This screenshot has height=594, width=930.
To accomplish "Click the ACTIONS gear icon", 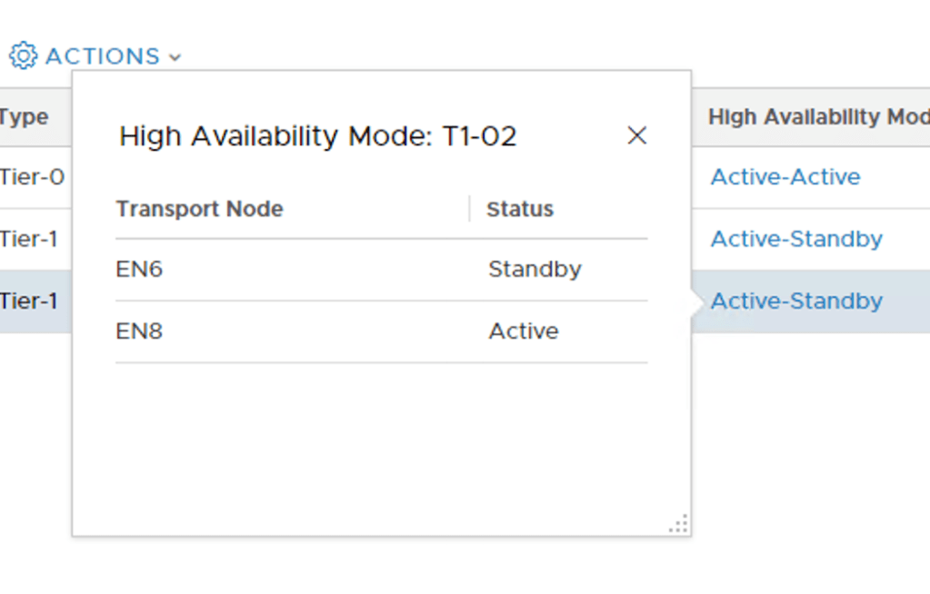I will 23,55.
